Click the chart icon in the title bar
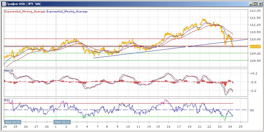The image size is (264, 132). 3,4
